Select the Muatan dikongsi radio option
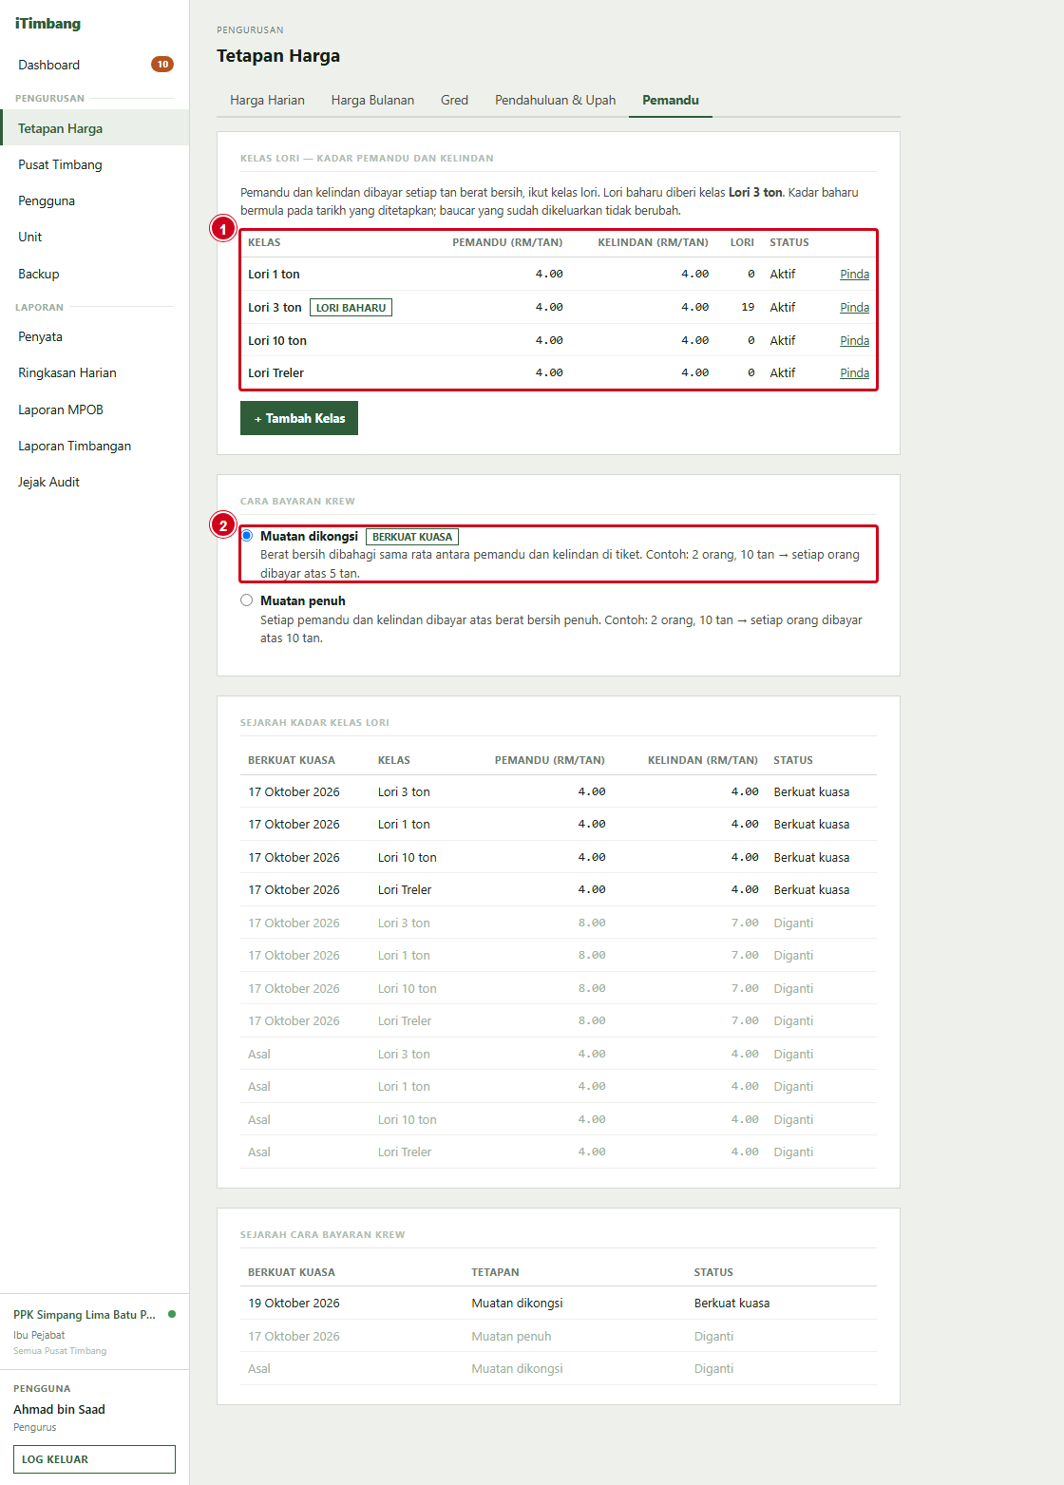The image size is (1064, 1485). 247,536
